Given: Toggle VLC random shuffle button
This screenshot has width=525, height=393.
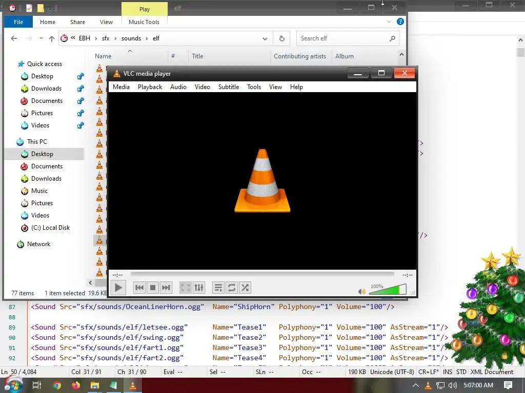Looking at the screenshot, I should (x=245, y=288).
